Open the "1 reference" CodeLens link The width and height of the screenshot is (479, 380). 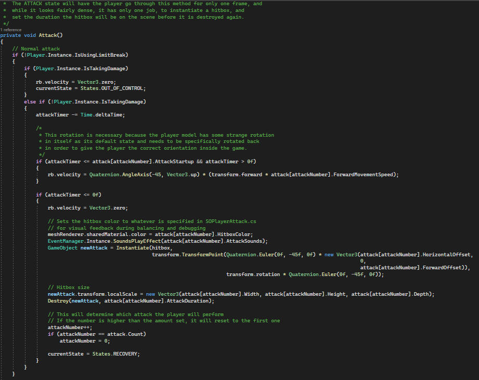[10, 30]
